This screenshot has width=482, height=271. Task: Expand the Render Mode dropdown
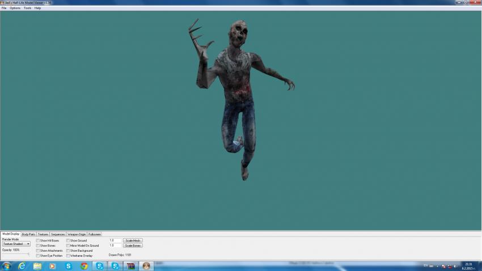click(x=16, y=244)
